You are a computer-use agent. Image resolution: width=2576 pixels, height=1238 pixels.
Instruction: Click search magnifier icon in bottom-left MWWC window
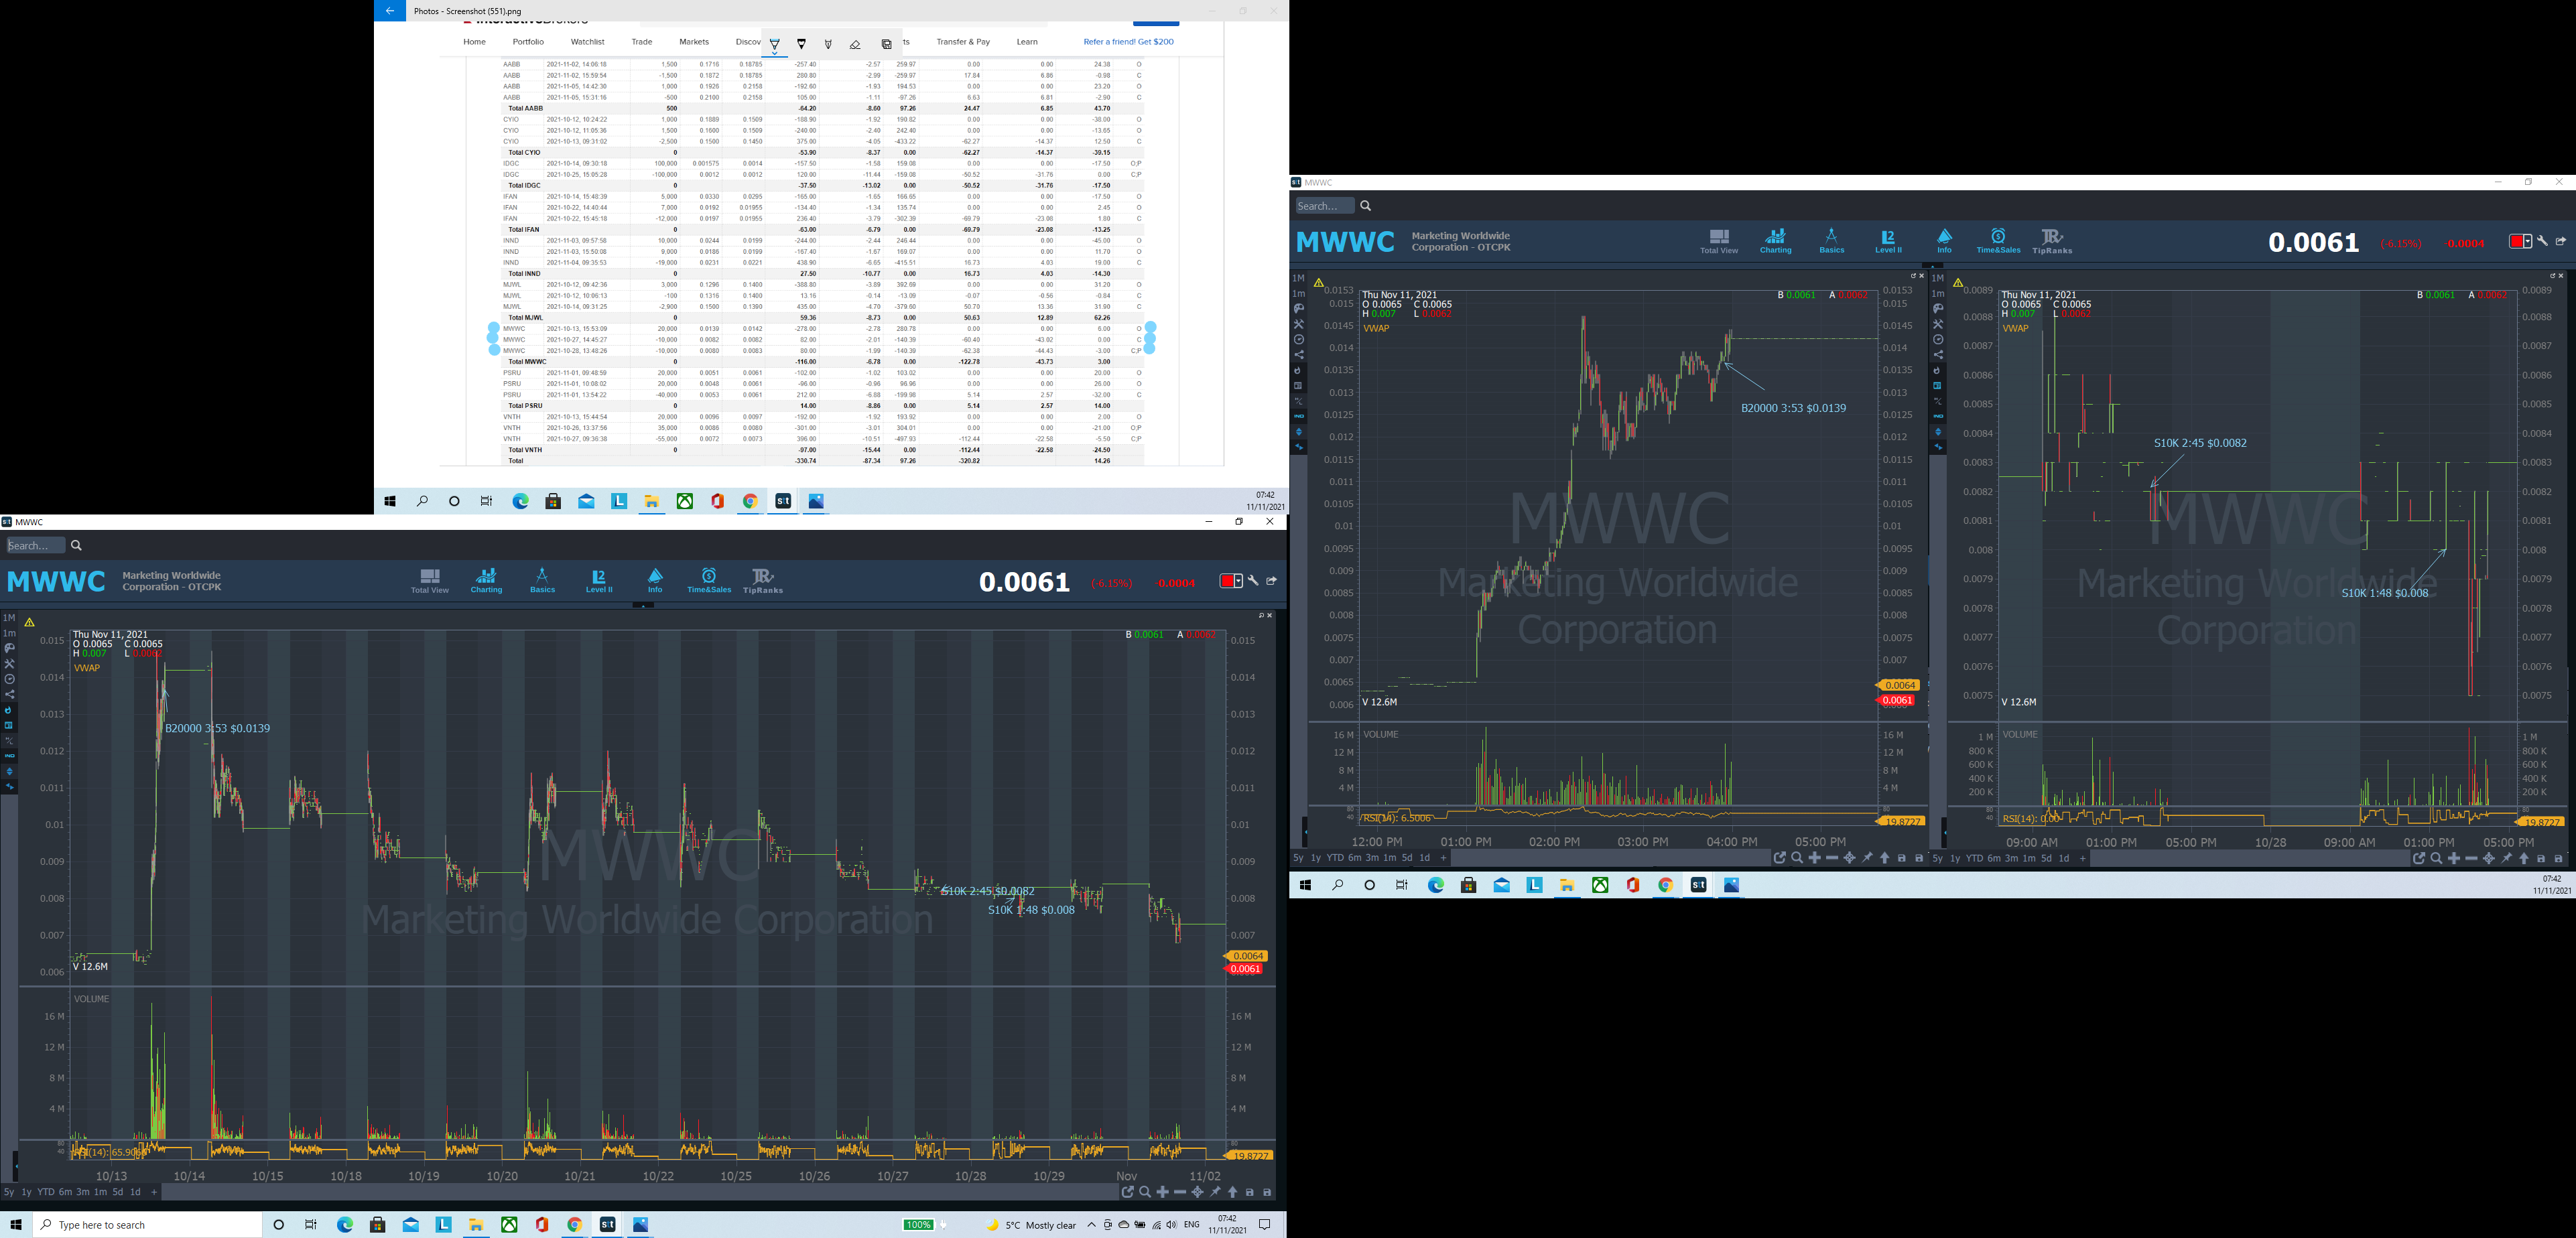pos(77,546)
